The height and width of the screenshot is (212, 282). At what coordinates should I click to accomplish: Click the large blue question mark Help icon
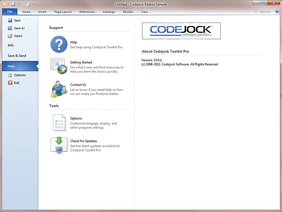tap(59, 44)
